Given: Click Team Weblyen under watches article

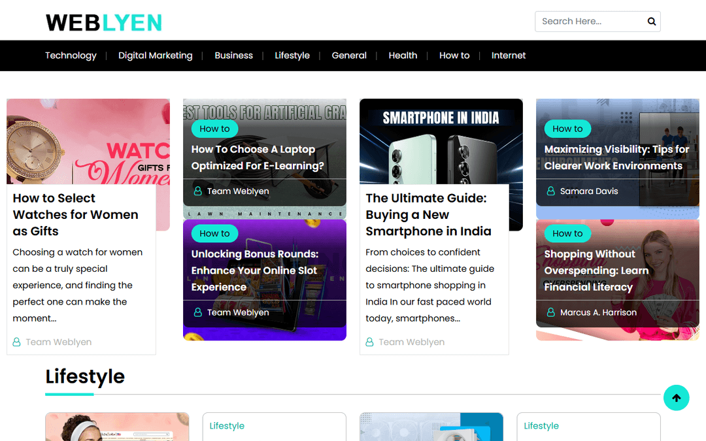Looking at the screenshot, I should [x=59, y=342].
